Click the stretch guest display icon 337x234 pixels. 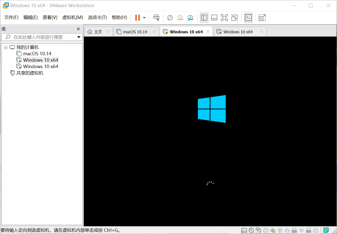(x=262, y=17)
